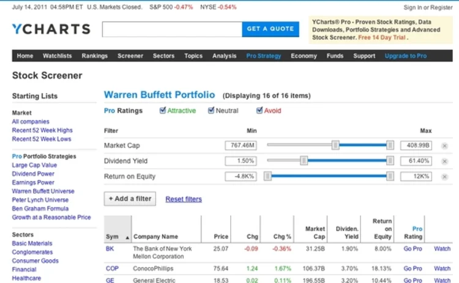Open Recent 52 Week Lows list
This screenshot has height=283, width=459.
(x=42, y=139)
